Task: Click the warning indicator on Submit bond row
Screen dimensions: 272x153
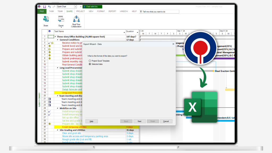Action: [x=50, y=46]
